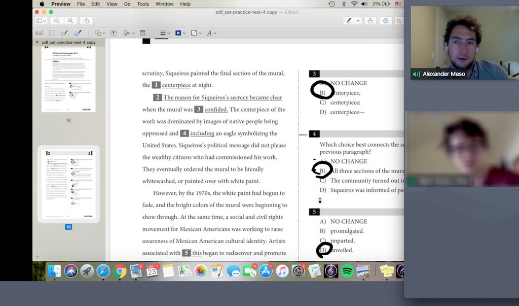Click the Note annotation tool

coord(142,33)
